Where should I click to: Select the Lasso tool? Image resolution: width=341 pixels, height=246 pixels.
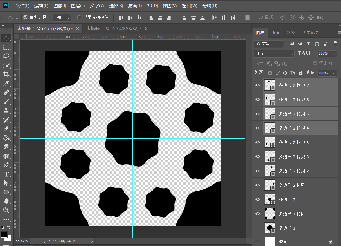tap(6, 56)
